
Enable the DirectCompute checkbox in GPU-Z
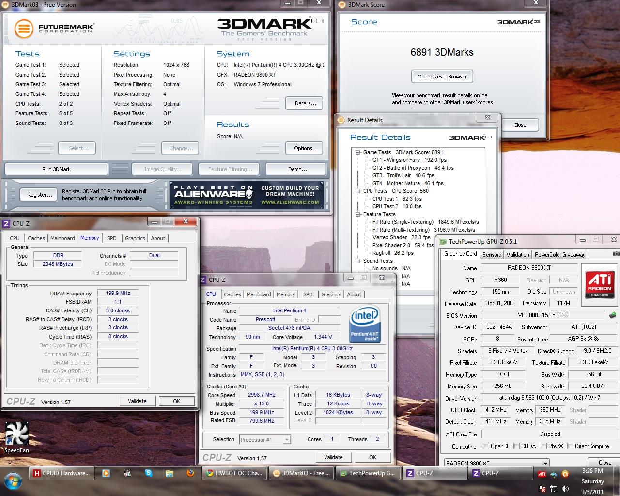click(x=570, y=446)
